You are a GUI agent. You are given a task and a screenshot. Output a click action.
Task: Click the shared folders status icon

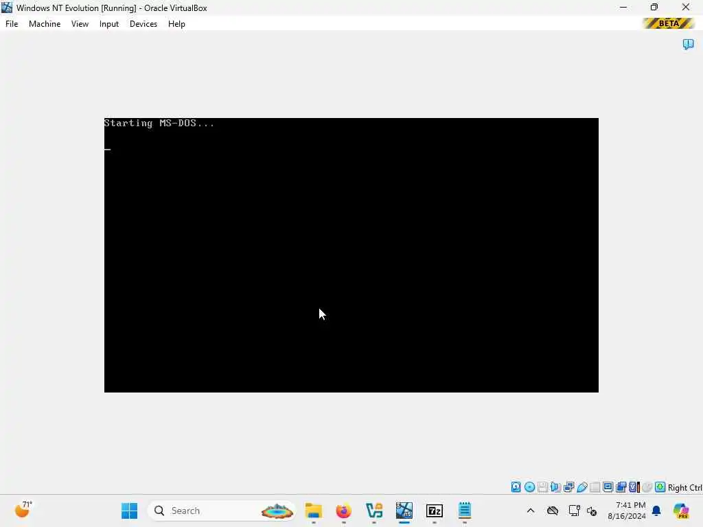pos(595,487)
